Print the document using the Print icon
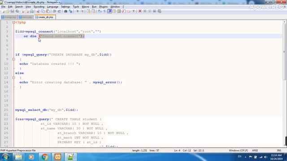287x161 pixels. [x=32, y=11]
